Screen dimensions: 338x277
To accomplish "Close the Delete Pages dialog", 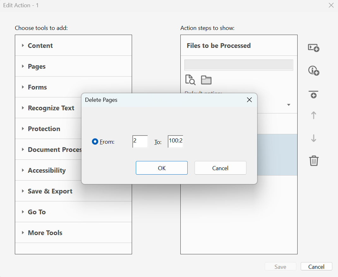I will pyautogui.click(x=249, y=100).
